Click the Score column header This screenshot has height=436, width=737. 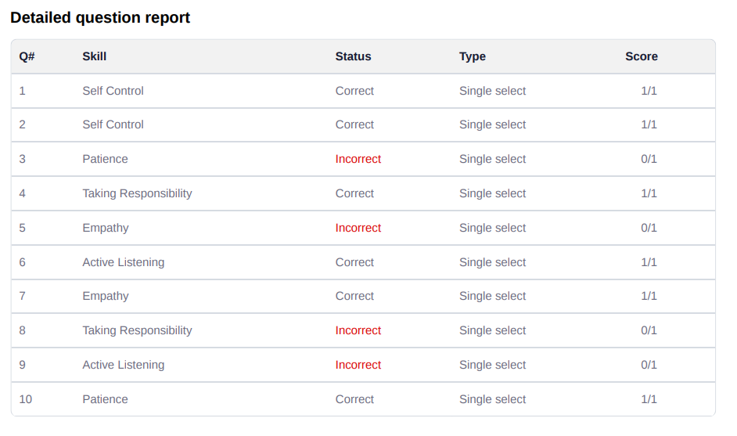pos(641,56)
